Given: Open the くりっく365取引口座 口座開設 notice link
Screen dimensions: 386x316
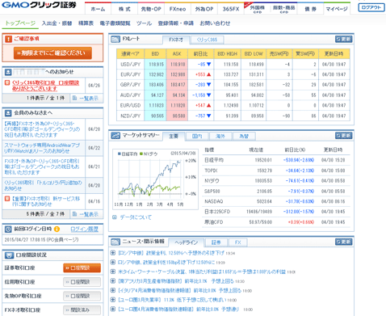Looking at the screenshot, I should point(45,86).
